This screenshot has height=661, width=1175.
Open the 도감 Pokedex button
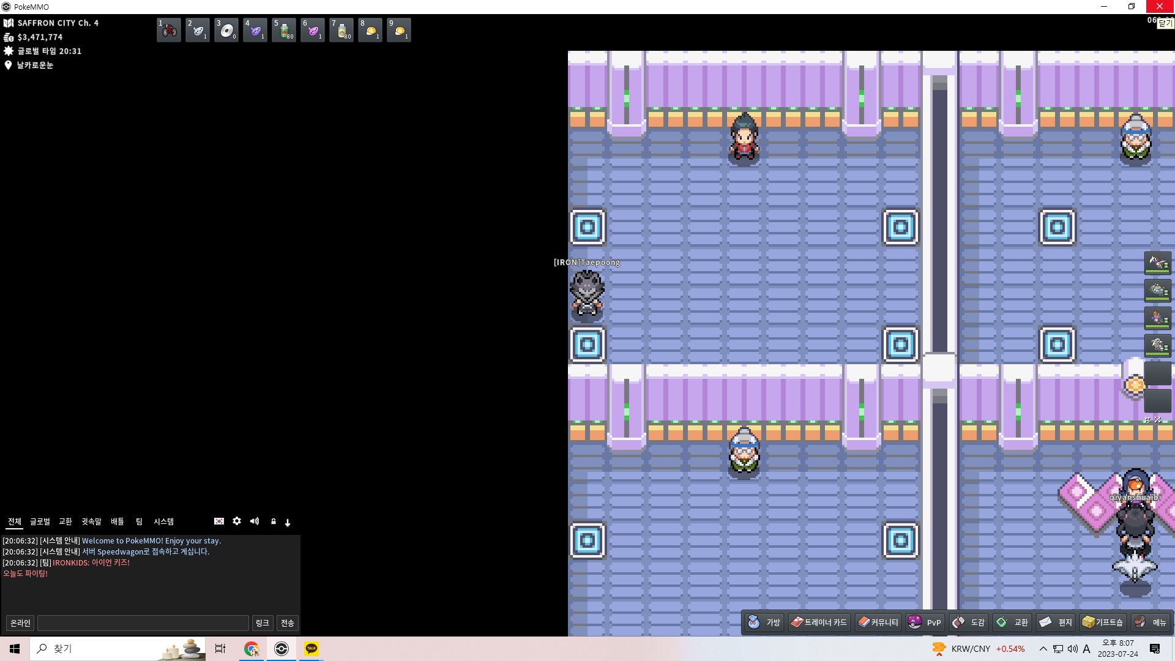click(x=969, y=622)
